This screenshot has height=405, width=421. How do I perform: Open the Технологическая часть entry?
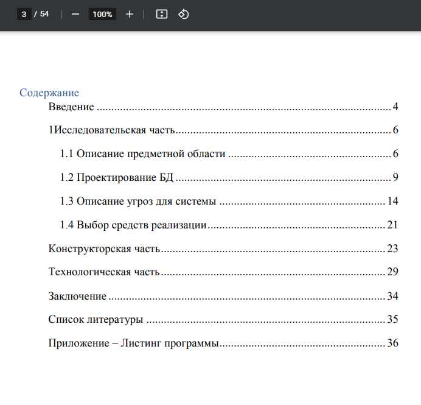(x=223, y=272)
